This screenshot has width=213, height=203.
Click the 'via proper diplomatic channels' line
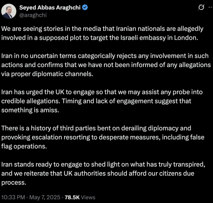point(47,74)
